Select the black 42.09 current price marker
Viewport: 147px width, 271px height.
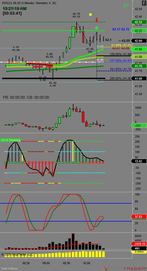point(139,41)
